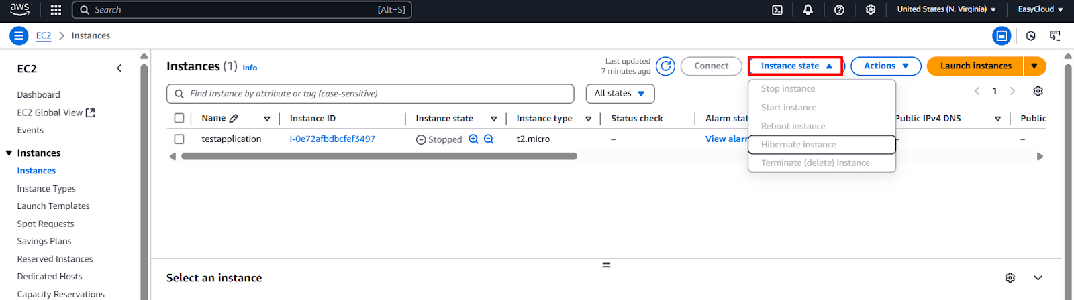Viewport: 1074px width, 300px height.
Task: Open Reserved Instances in sidebar
Action: (55, 258)
